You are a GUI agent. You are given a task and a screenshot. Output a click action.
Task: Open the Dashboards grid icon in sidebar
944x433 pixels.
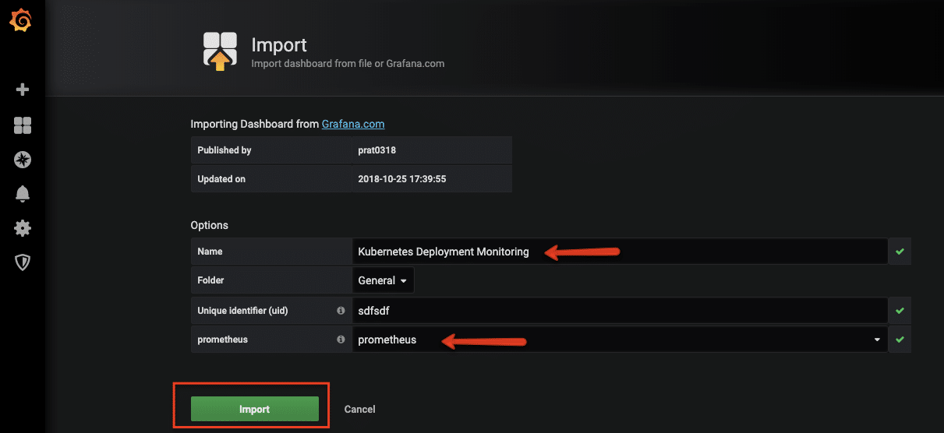tap(23, 125)
